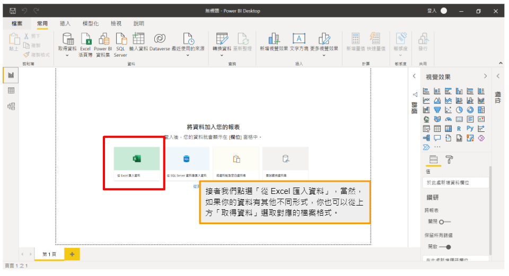Select the Power Automate visual
The width and height of the screenshot is (509, 276).
[x=426, y=147]
